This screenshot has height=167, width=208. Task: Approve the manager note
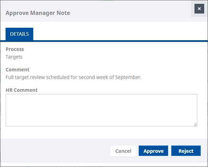[153, 151]
